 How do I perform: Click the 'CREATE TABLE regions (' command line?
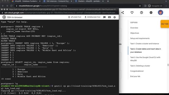coord(22,27)
